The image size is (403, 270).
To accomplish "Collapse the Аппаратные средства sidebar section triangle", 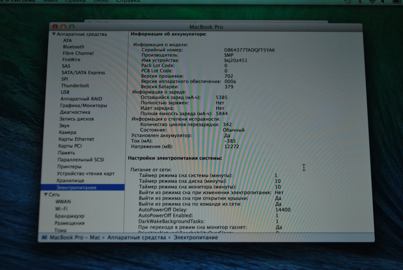I will [54, 34].
